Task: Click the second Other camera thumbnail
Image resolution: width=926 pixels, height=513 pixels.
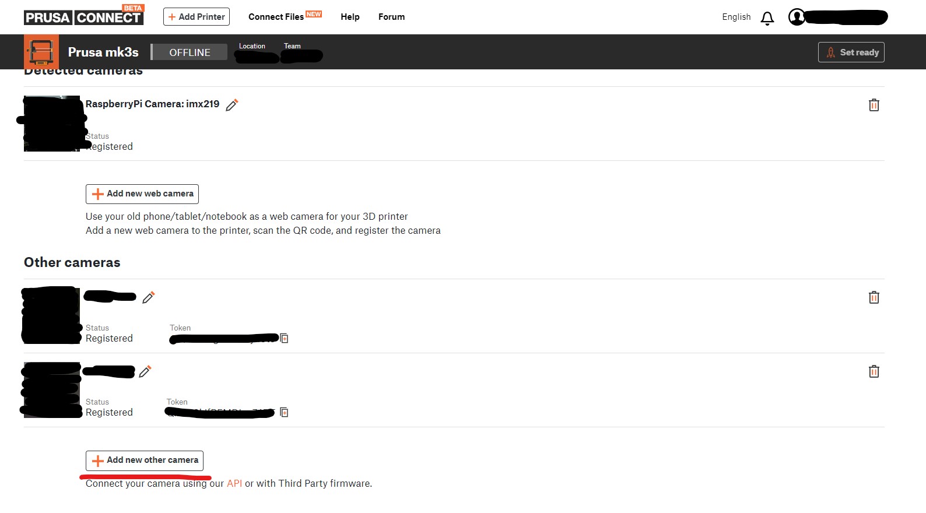Action: [52, 389]
